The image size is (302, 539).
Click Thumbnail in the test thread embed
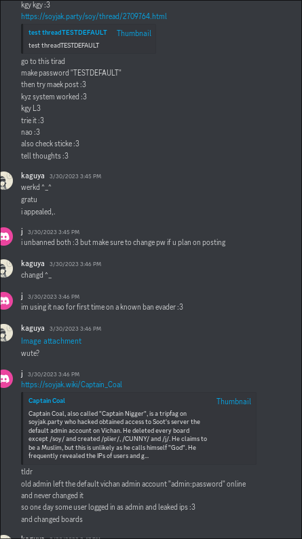tap(134, 33)
